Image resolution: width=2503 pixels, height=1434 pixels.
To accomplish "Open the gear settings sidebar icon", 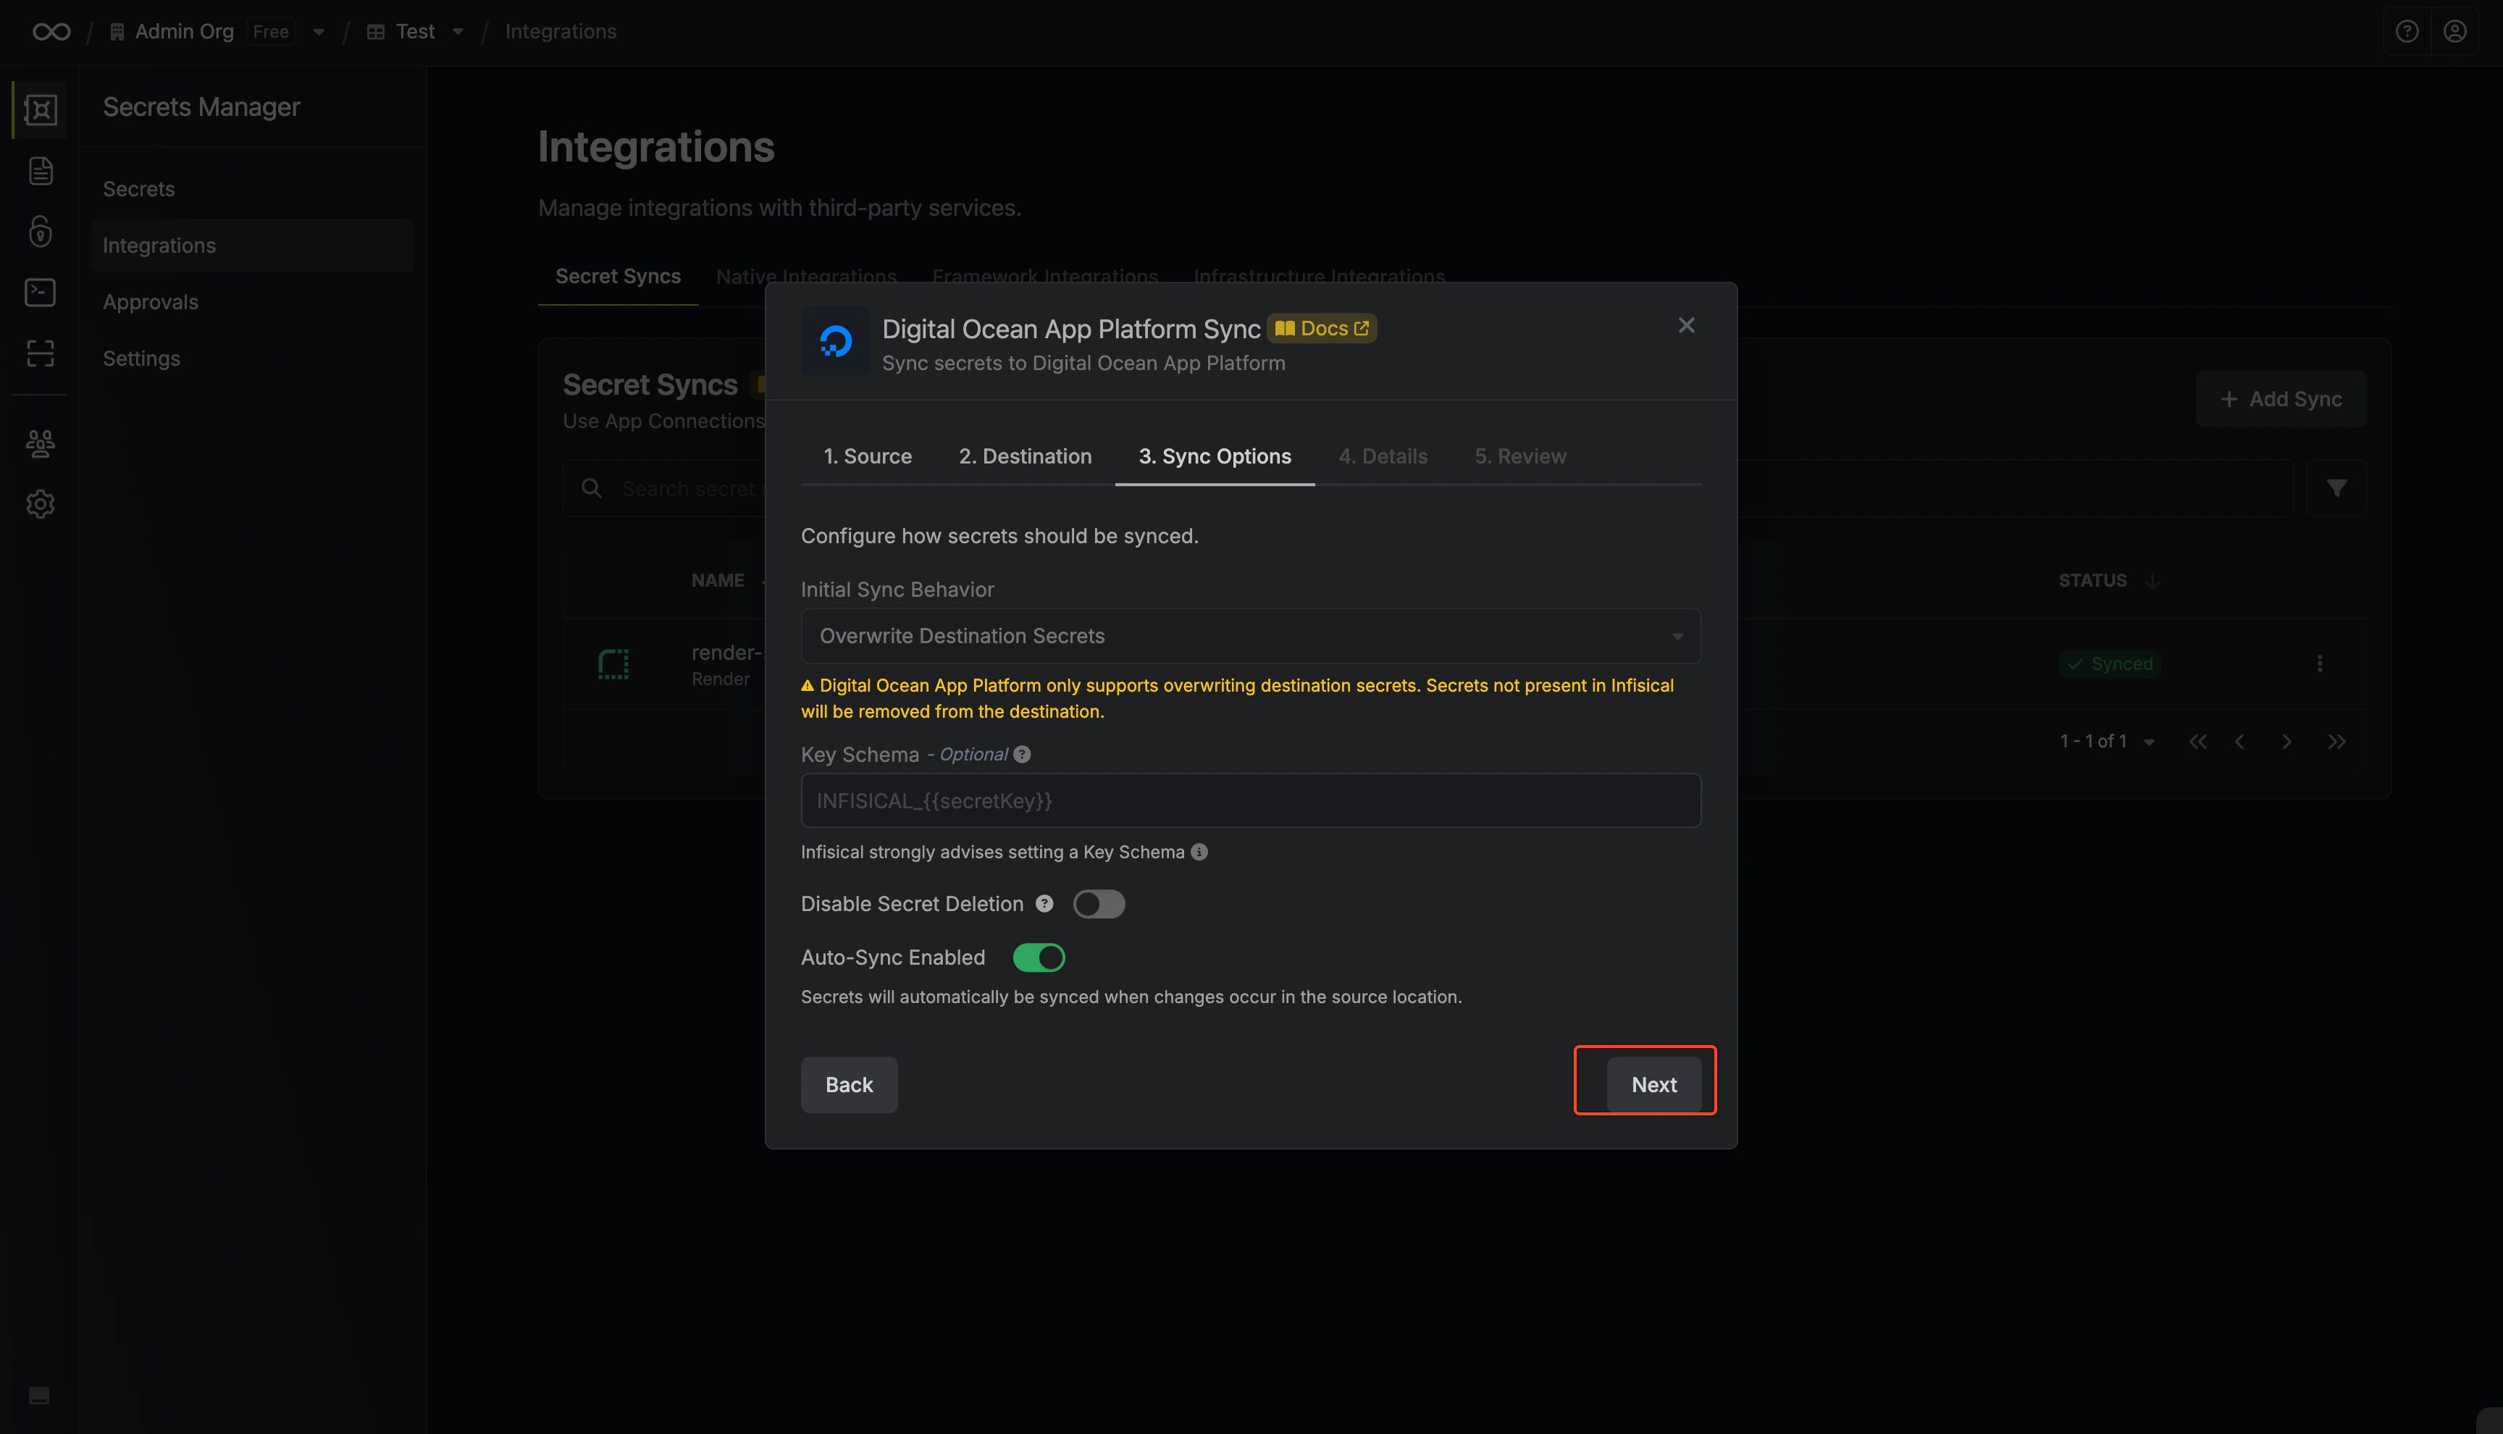I will pos(41,504).
